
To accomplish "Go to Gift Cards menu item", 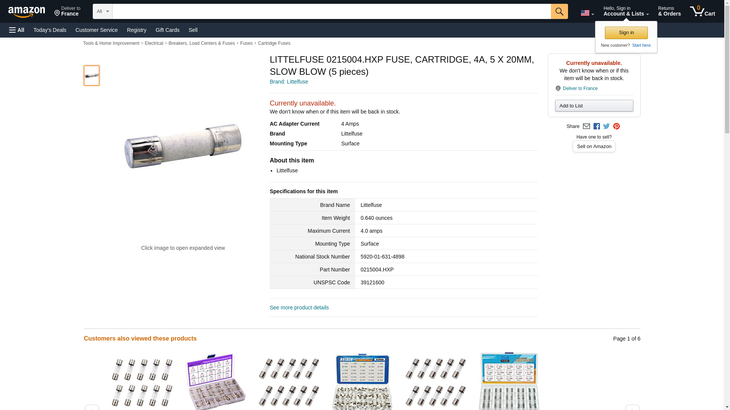I will 167,30.
